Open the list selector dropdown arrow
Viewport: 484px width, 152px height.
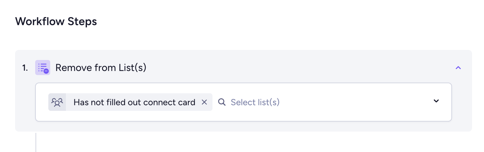coord(436,101)
